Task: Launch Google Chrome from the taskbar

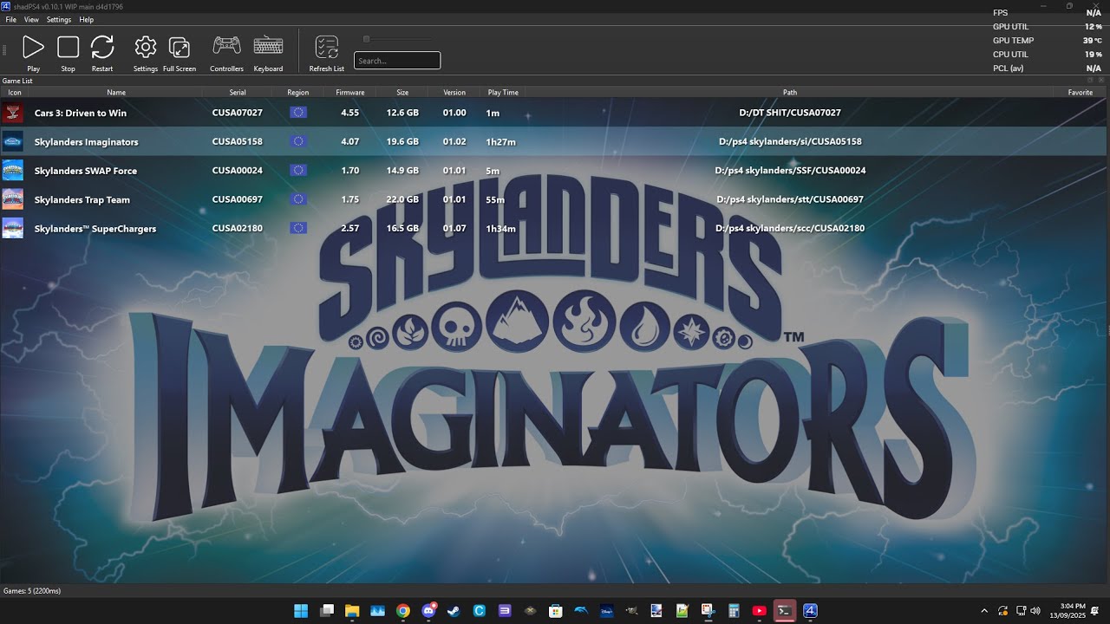Action: 403,611
